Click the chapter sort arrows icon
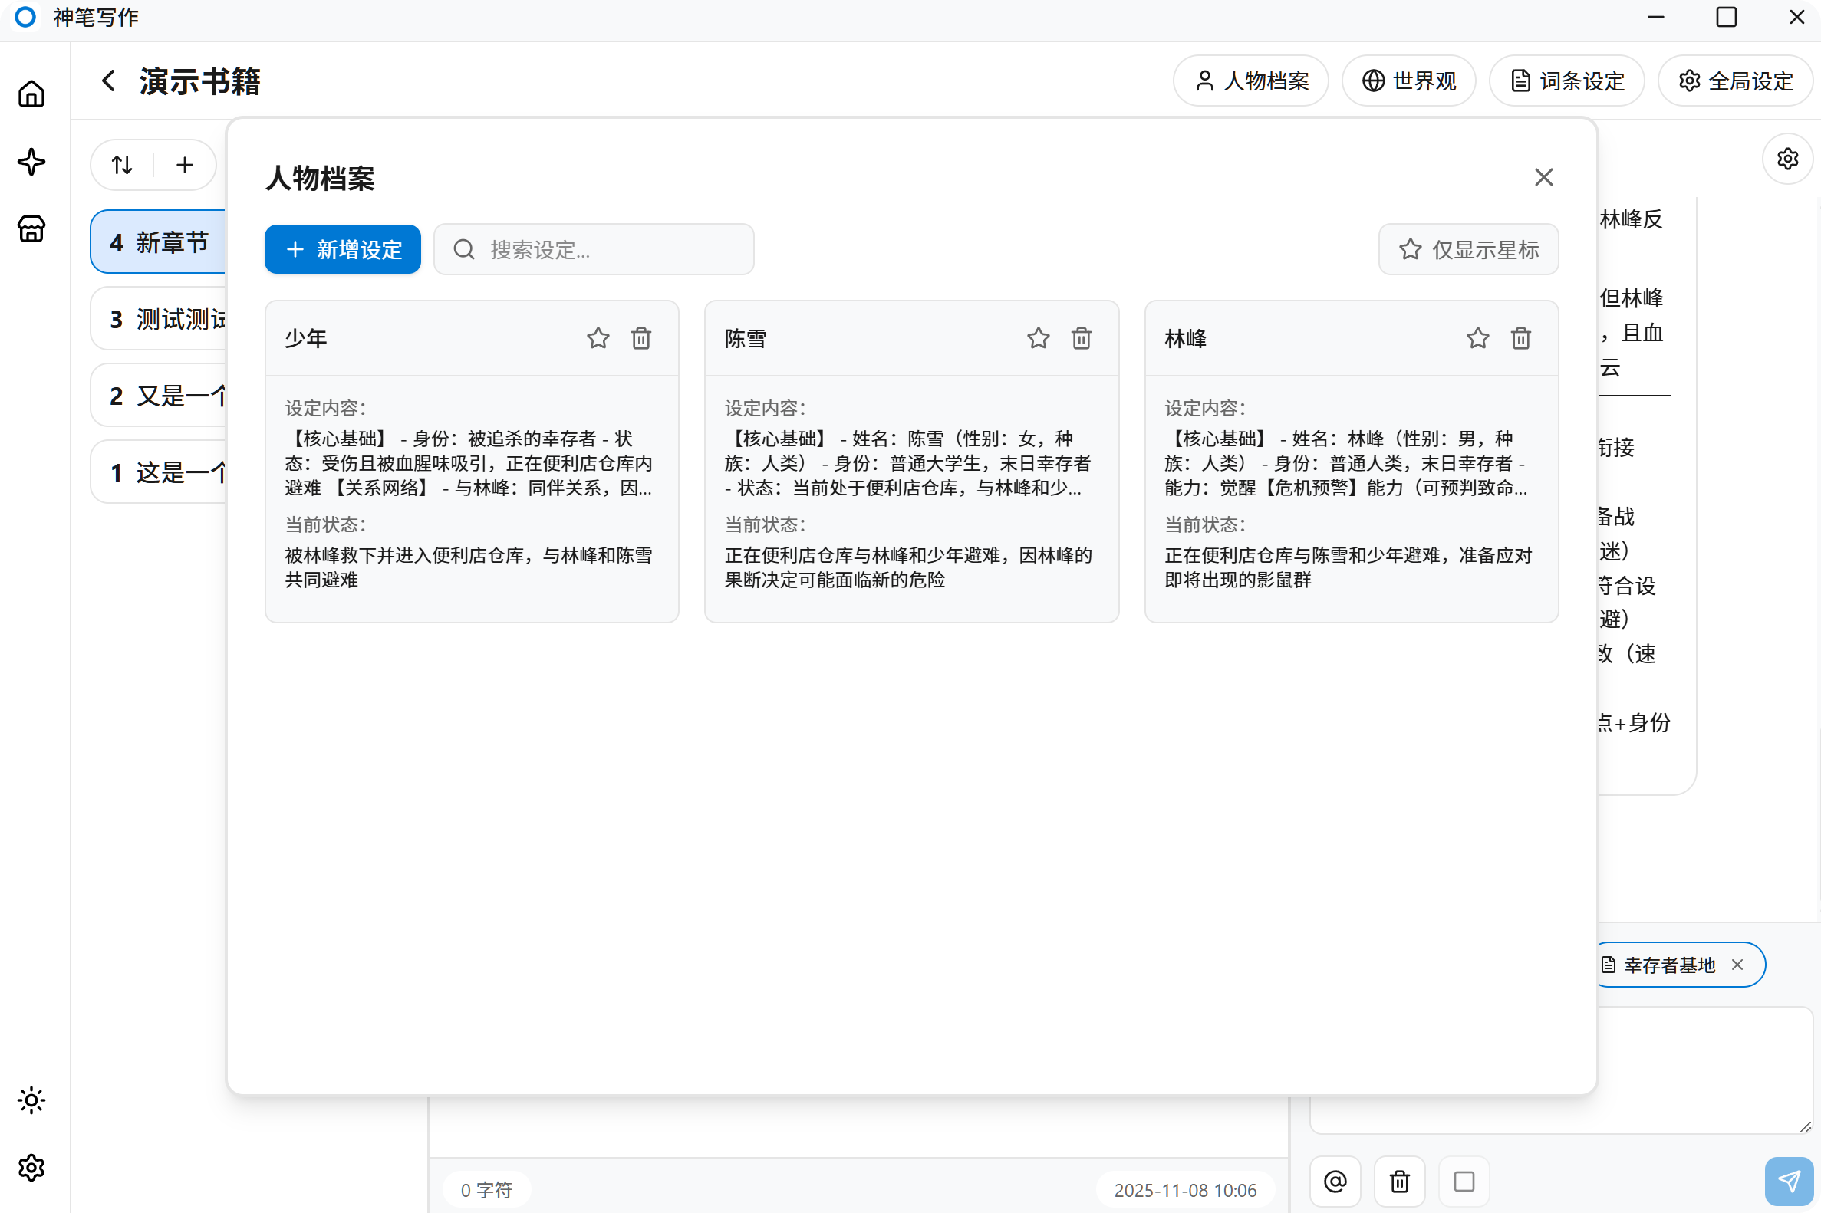The height and width of the screenshot is (1213, 1821). coord(122,165)
